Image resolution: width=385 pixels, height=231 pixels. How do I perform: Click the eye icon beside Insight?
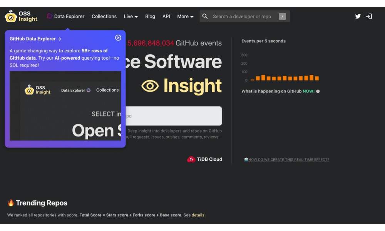[x=150, y=86]
